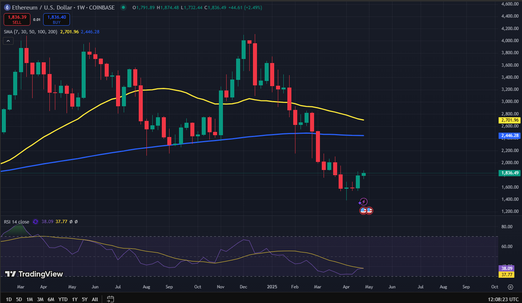Image resolution: width=522 pixels, height=303 pixels.
Task: Click the RSI legend value 37.77
Action: (61, 222)
